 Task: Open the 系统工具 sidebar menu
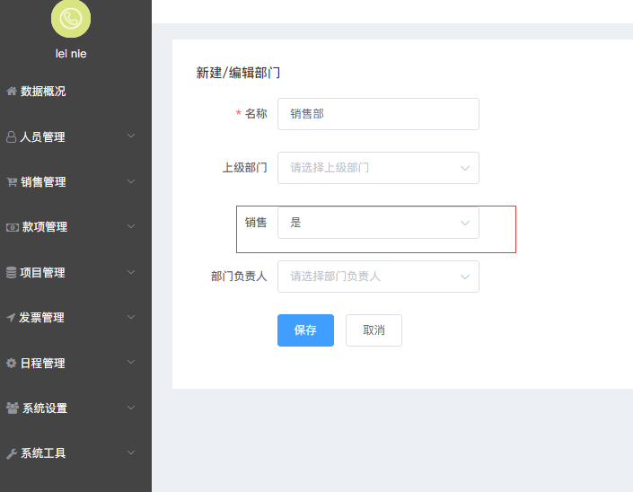pos(75,453)
